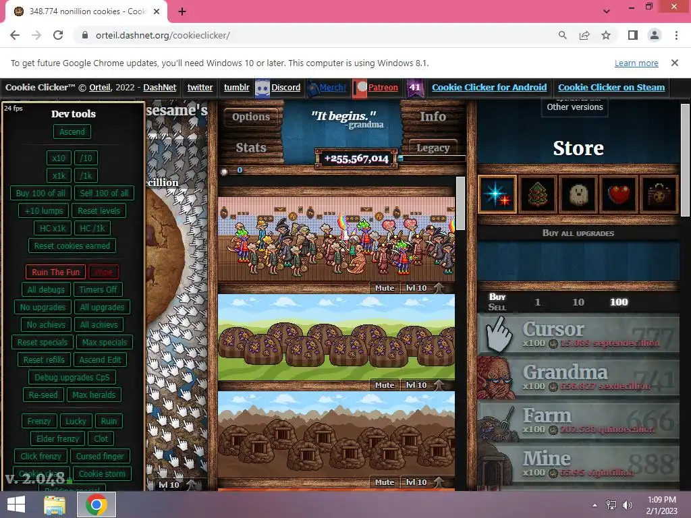691x518 pixels.
Task: Set bulk amount to 100
Action: coord(619,302)
